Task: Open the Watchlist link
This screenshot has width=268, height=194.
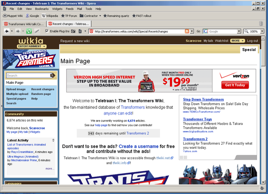Action: [222, 41]
